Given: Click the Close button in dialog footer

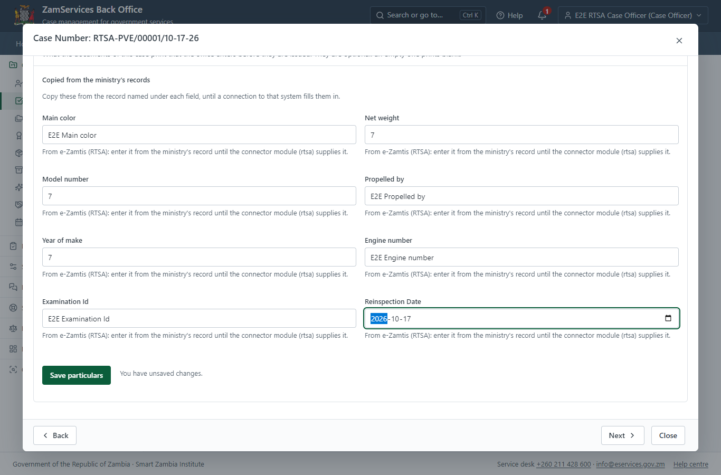Looking at the screenshot, I should [x=668, y=435].
